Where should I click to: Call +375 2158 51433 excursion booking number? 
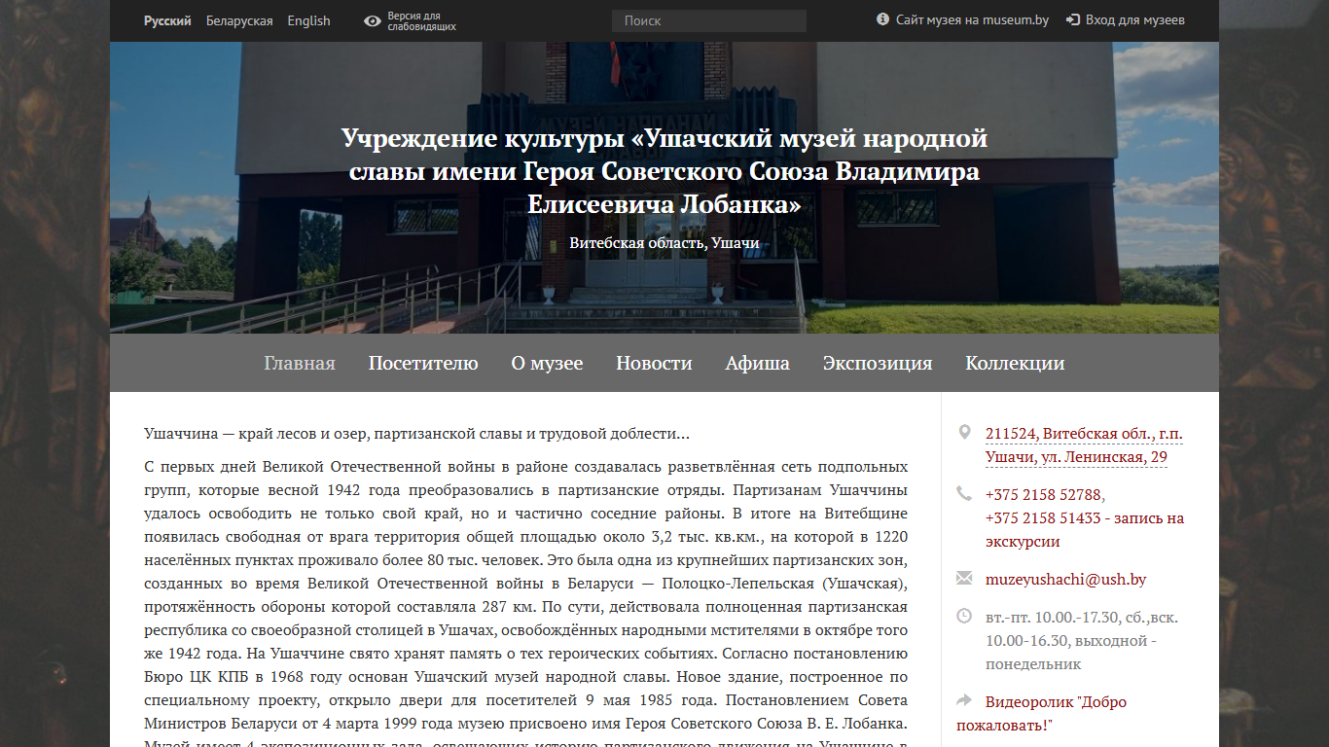[x=1084, y=530]
